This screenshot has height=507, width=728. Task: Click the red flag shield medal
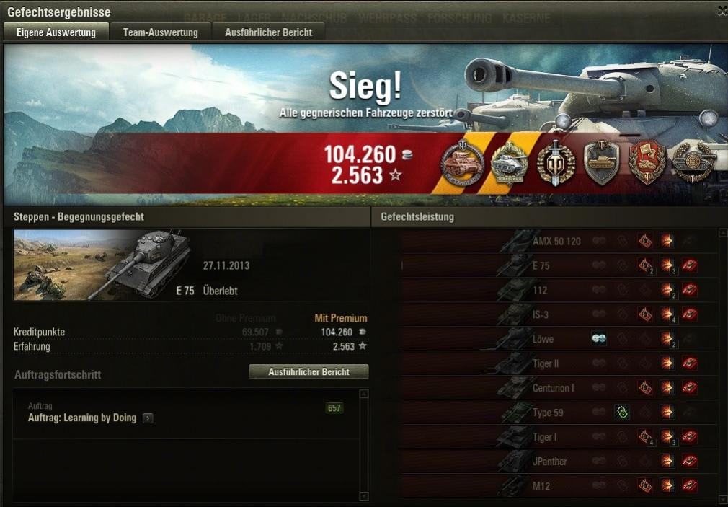[x=647, y=163]
